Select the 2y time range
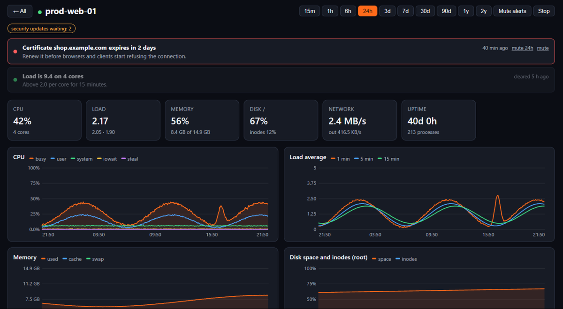563x309 pixels. click(484, 11)
